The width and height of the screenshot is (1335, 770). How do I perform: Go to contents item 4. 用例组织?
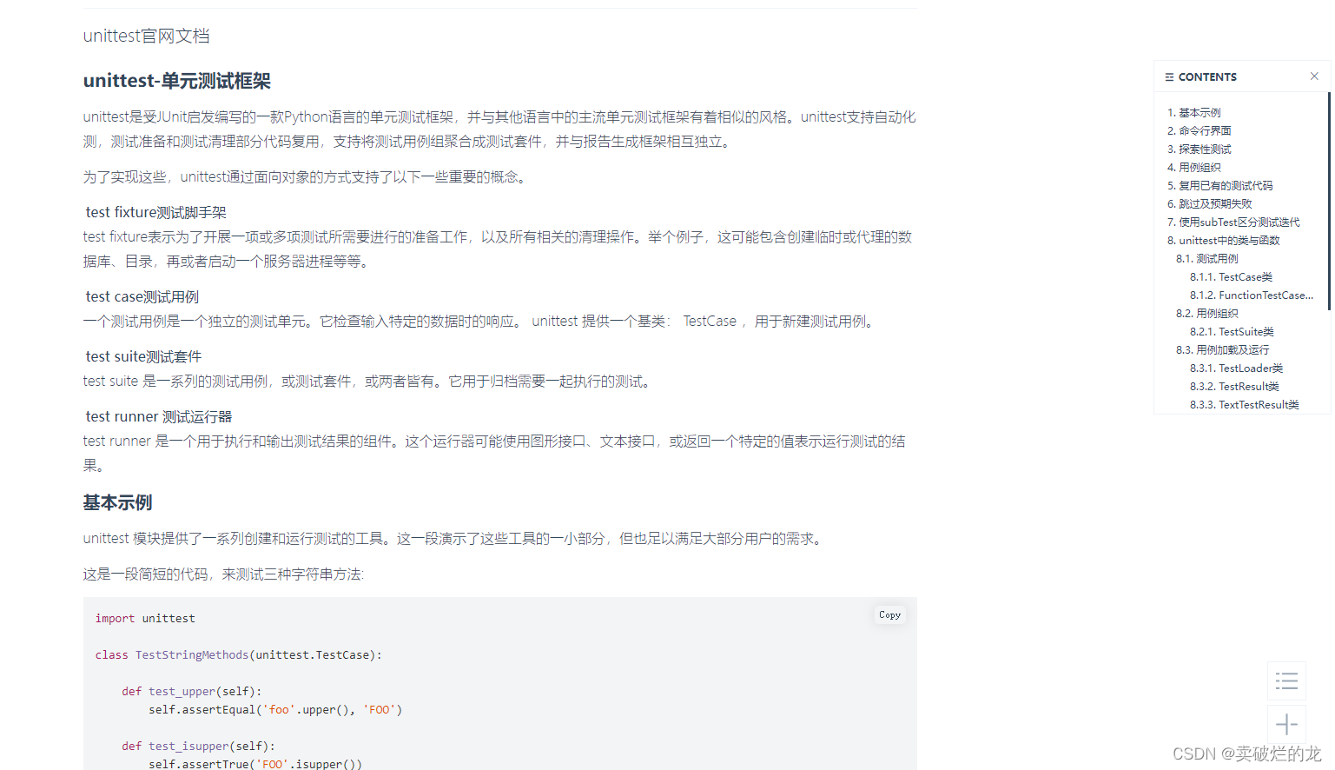point(1193,167)
